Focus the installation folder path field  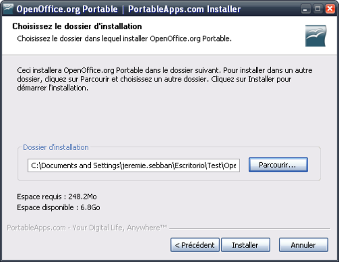pyautogui.click(x=134, y=166)
